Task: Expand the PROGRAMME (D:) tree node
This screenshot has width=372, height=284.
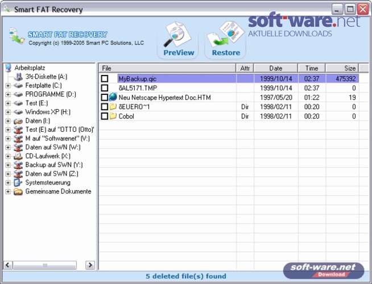Action: click(8, 94)
